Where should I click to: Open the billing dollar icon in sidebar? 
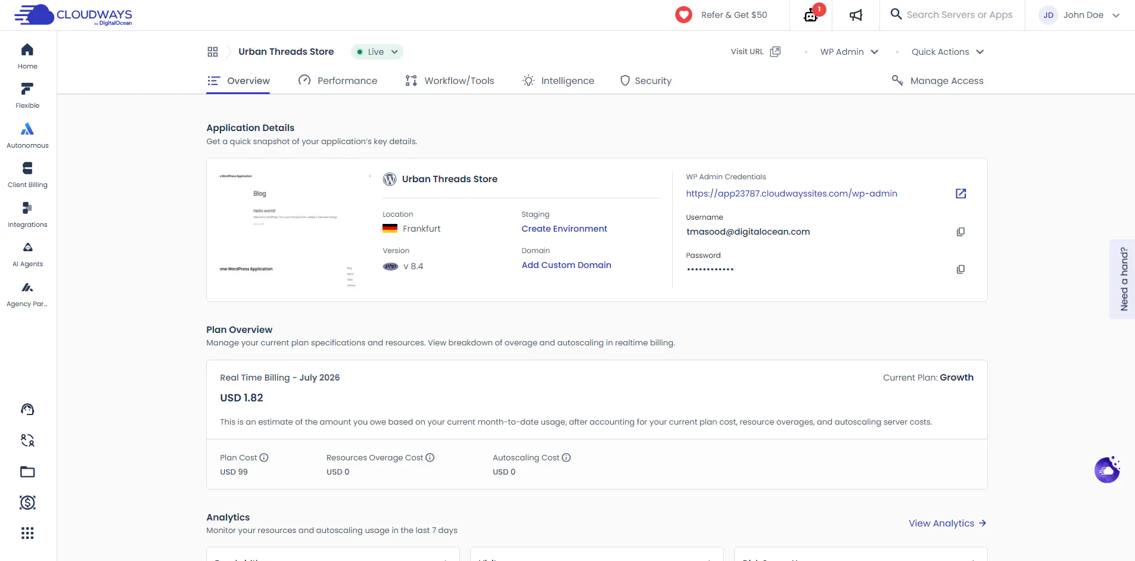pos(27,503)
